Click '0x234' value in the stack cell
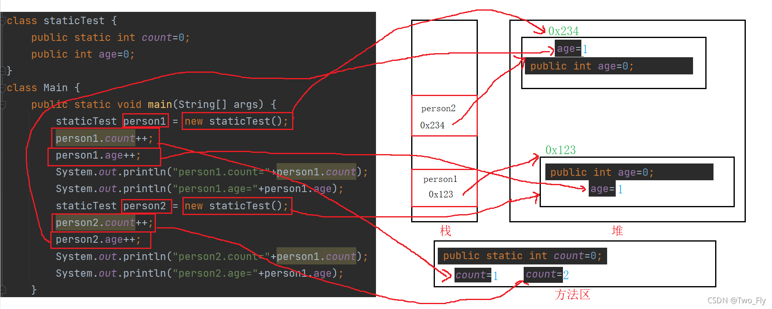Viewport: 772px width, 309px height. [432, 125]
